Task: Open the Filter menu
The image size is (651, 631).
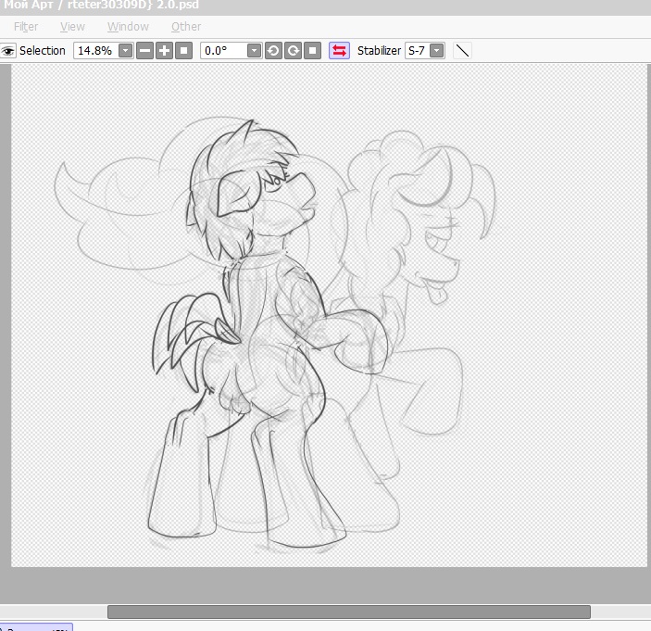Action: tap(26, 27)
